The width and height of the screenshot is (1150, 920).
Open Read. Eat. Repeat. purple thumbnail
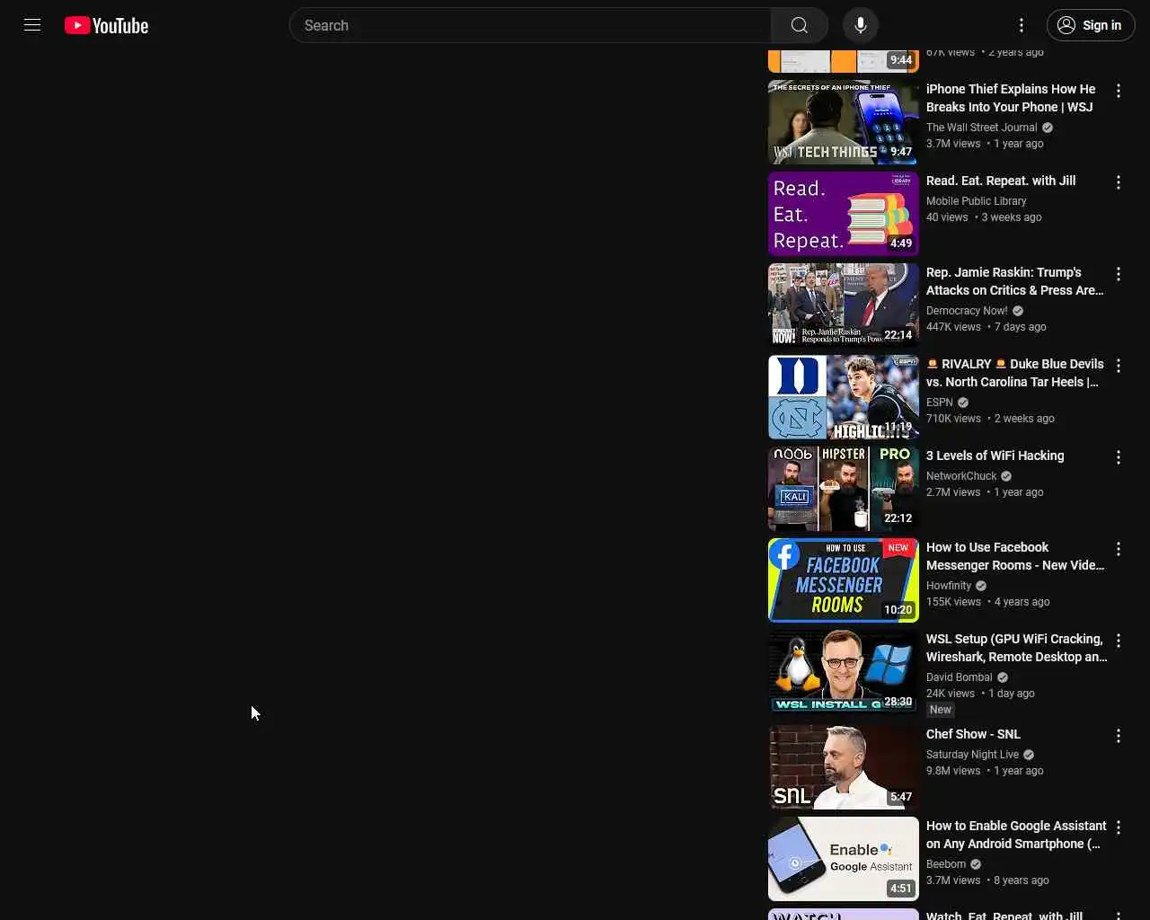844,214
